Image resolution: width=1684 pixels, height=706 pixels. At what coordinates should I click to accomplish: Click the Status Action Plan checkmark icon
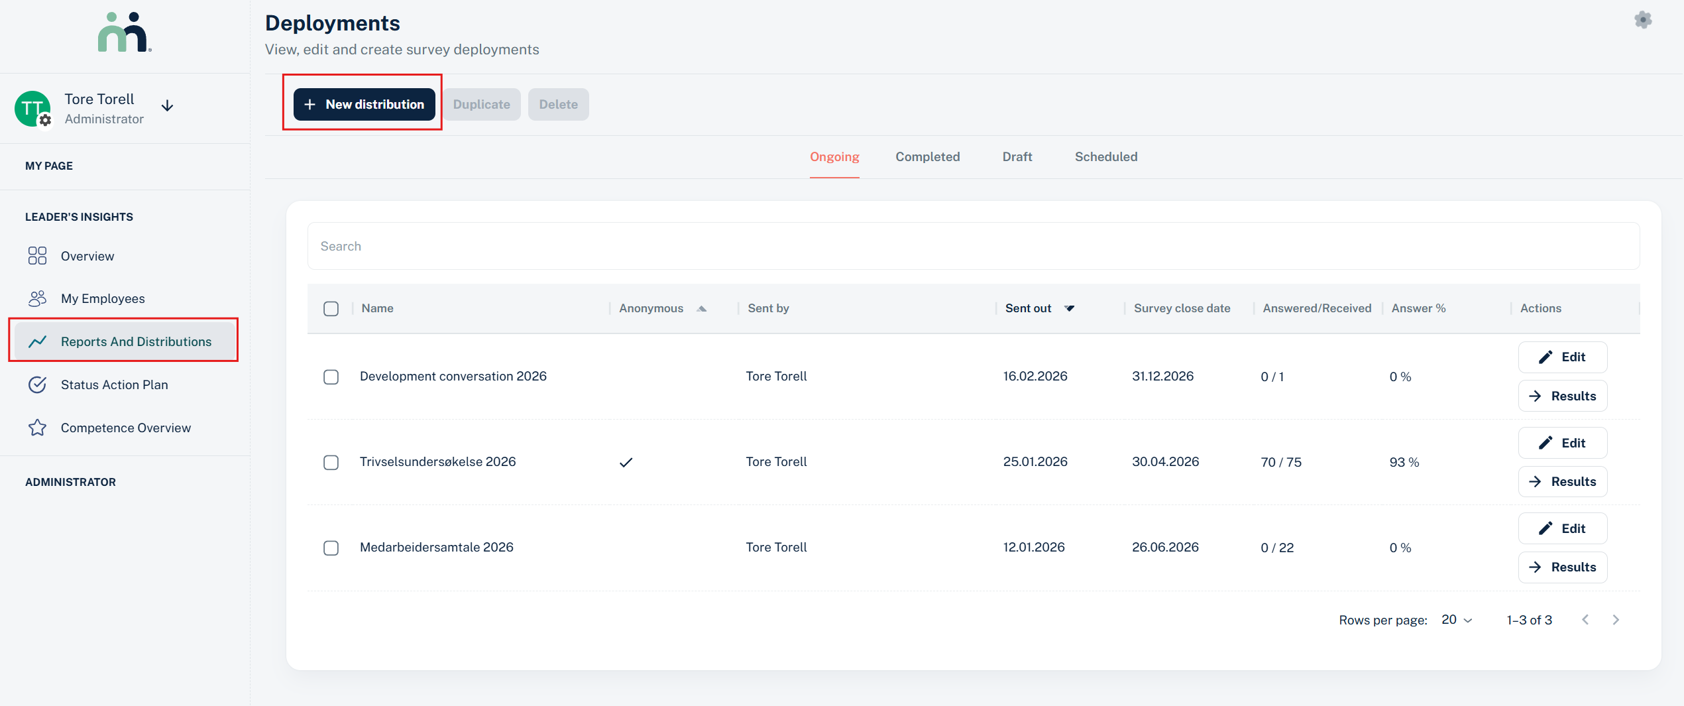tap(37, 384)
